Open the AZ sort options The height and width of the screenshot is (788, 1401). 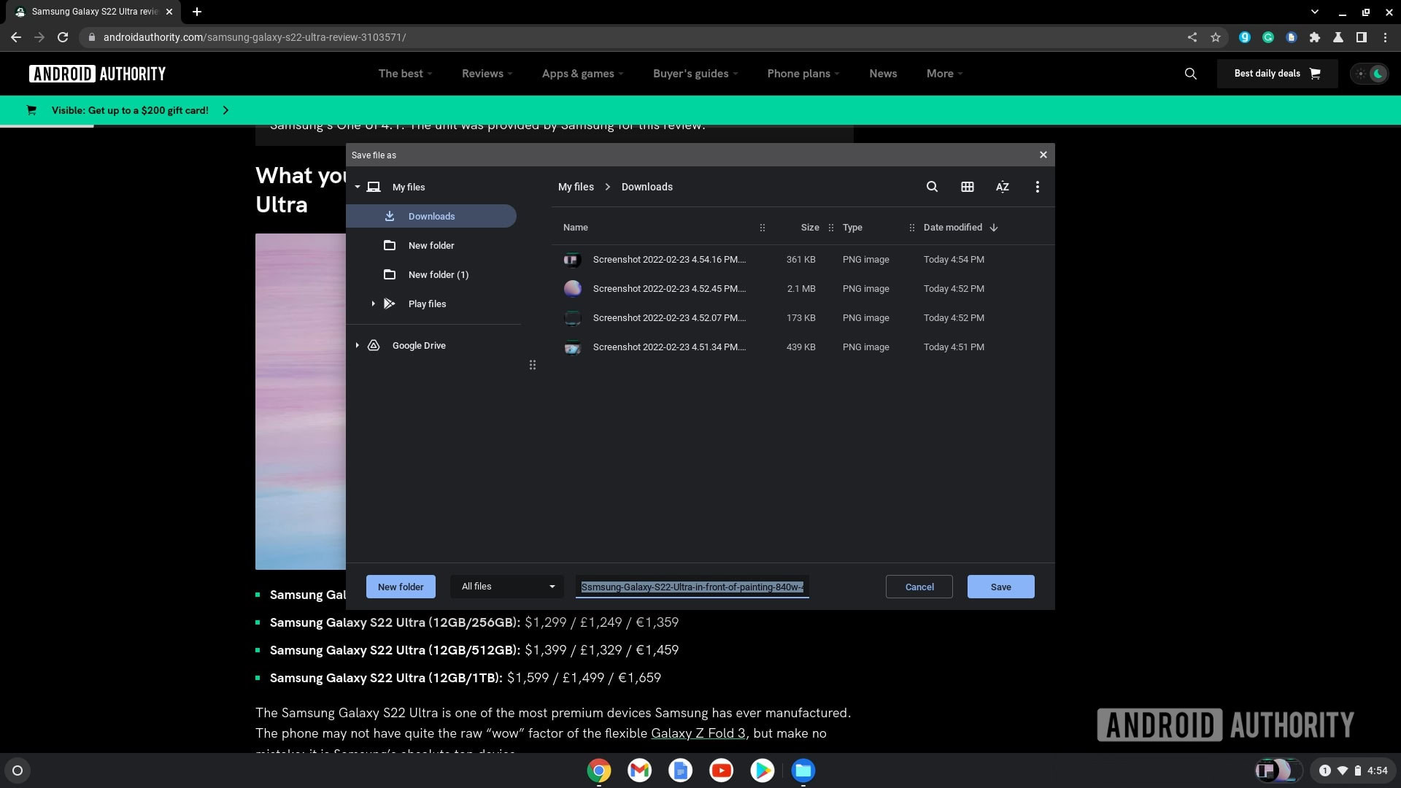coord(1003,187)
